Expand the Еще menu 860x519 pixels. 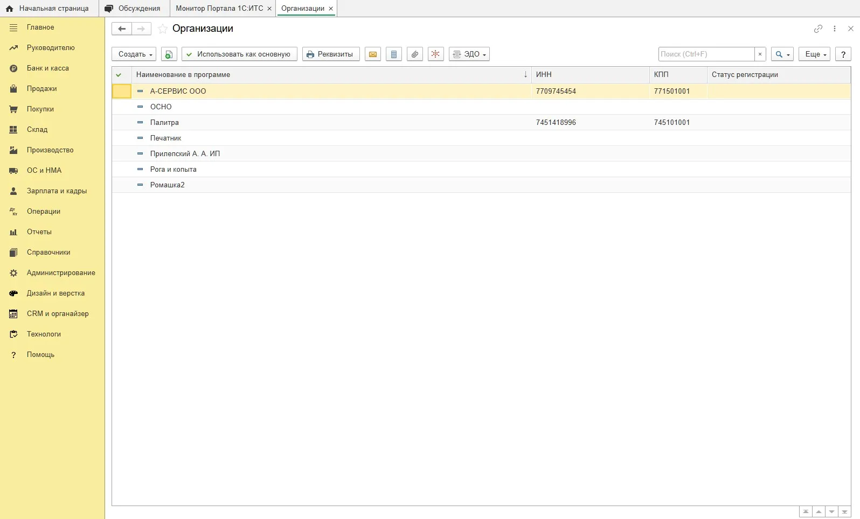pos(814,54)
